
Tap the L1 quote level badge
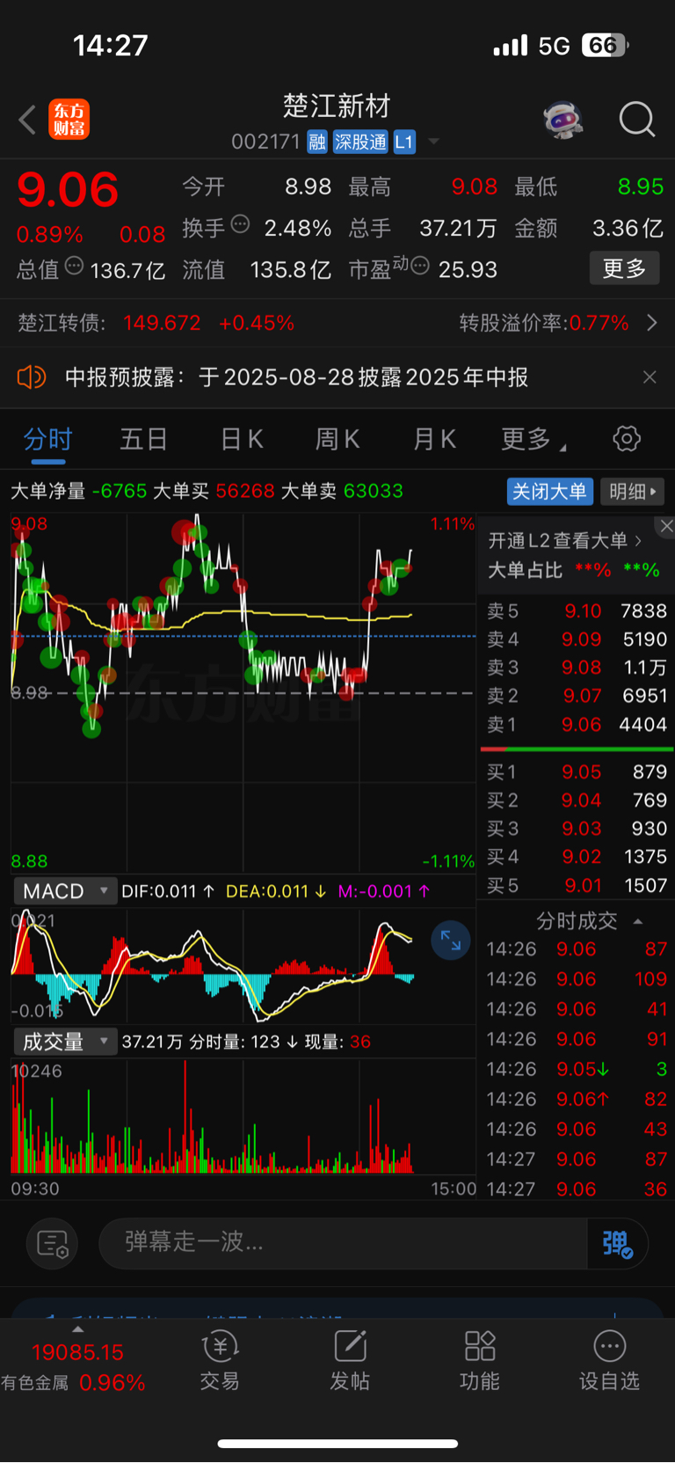click(x=403, y=142)
